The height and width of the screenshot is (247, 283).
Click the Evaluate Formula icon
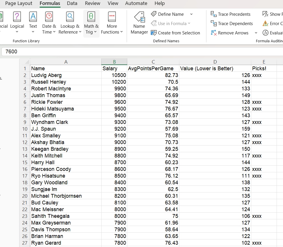pyautogui.click(x=265, y=33)
